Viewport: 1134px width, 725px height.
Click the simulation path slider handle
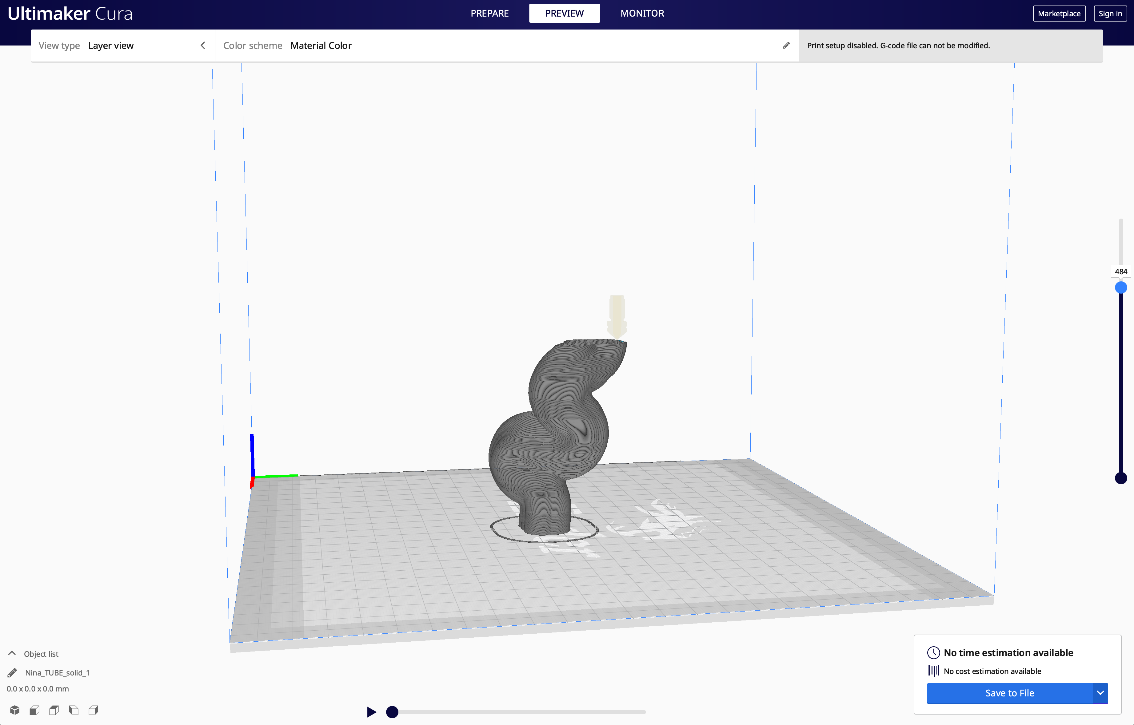click(x=392, y=712)
